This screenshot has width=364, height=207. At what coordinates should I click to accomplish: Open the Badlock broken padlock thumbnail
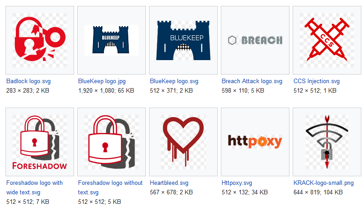[40, 40]
